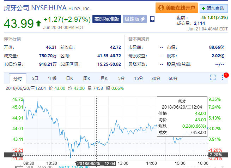Image resolution: width=231 pixels, height=168 pixels.
Task: Click the lightning bolt speed icon
Action: tap(143, 19)
